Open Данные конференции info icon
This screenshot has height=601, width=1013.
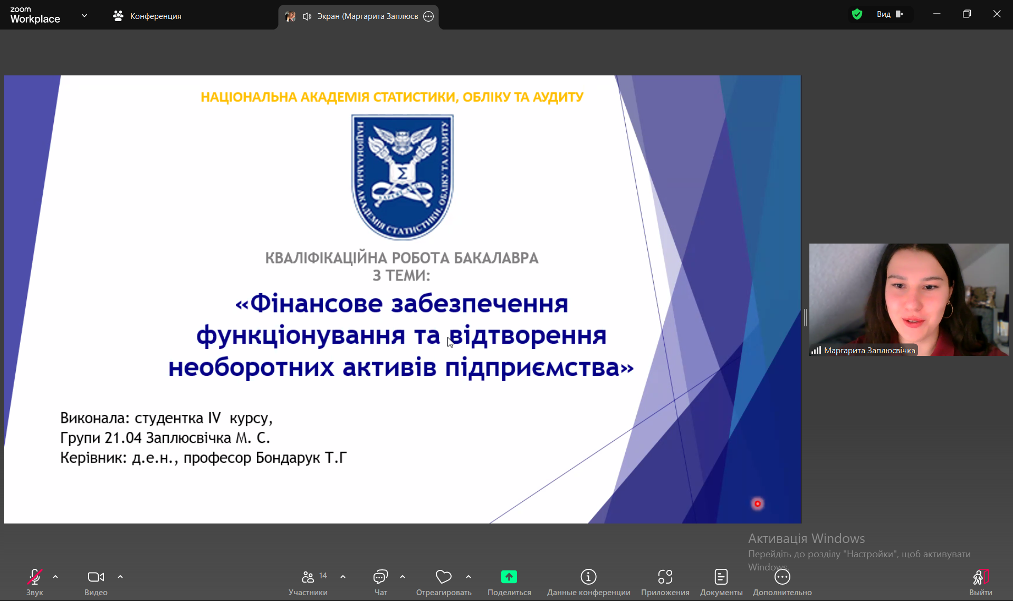pyautogui.click(x=588, y=577)
